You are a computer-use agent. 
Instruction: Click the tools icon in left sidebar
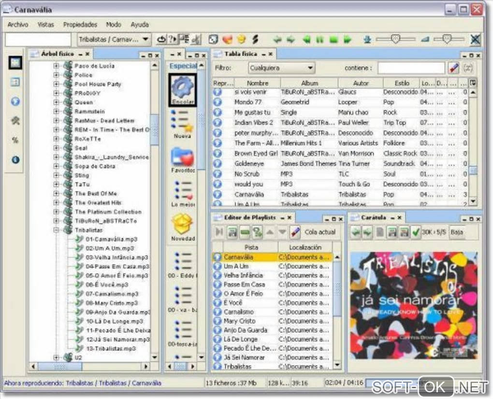(x=15, y=121)
